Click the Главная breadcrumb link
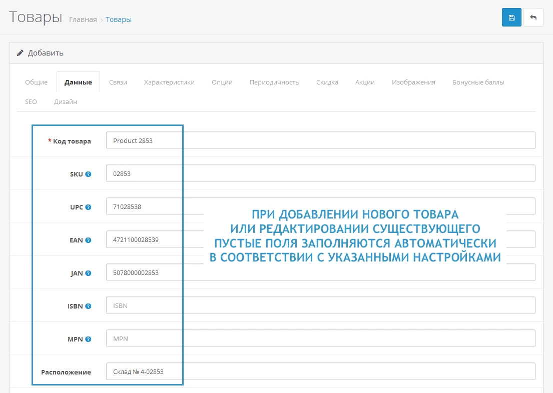Viewport: 553px width, 393px height. 83,20
